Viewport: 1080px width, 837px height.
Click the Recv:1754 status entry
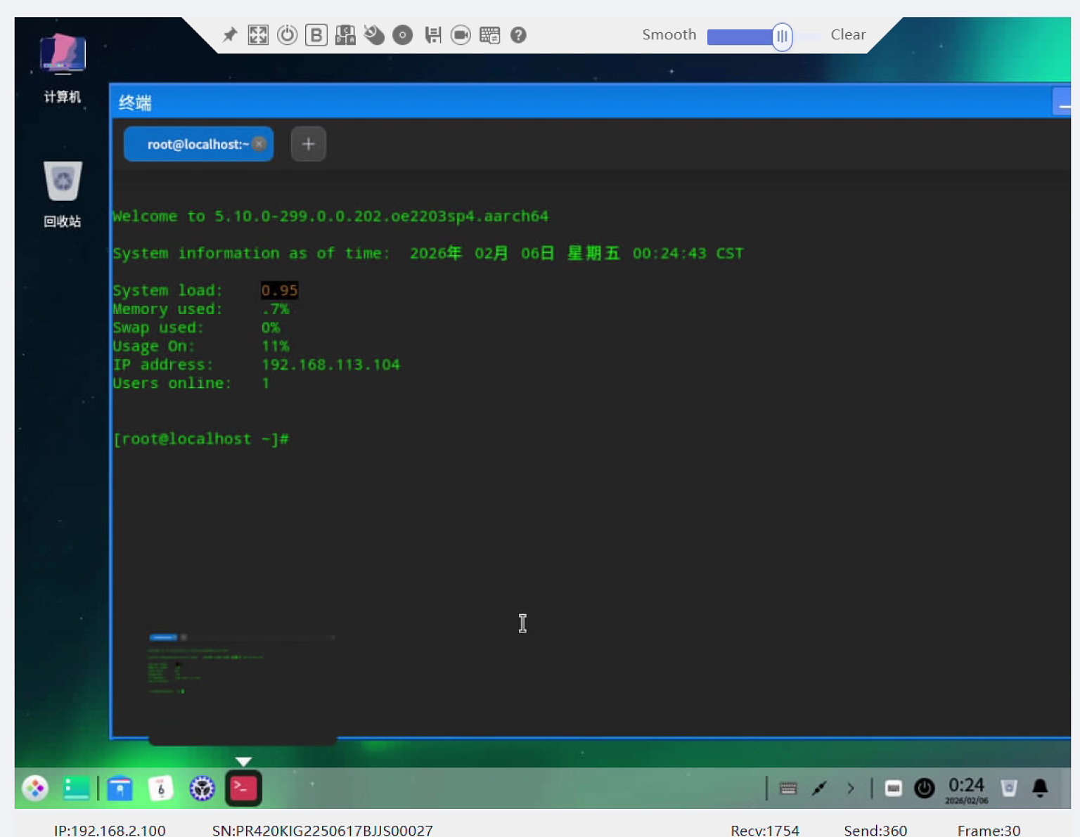point(765,830)
